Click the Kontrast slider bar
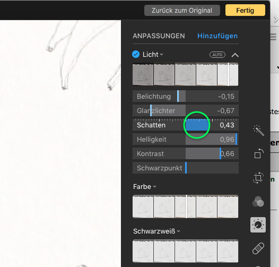279x267 pixels. point(186,153)
